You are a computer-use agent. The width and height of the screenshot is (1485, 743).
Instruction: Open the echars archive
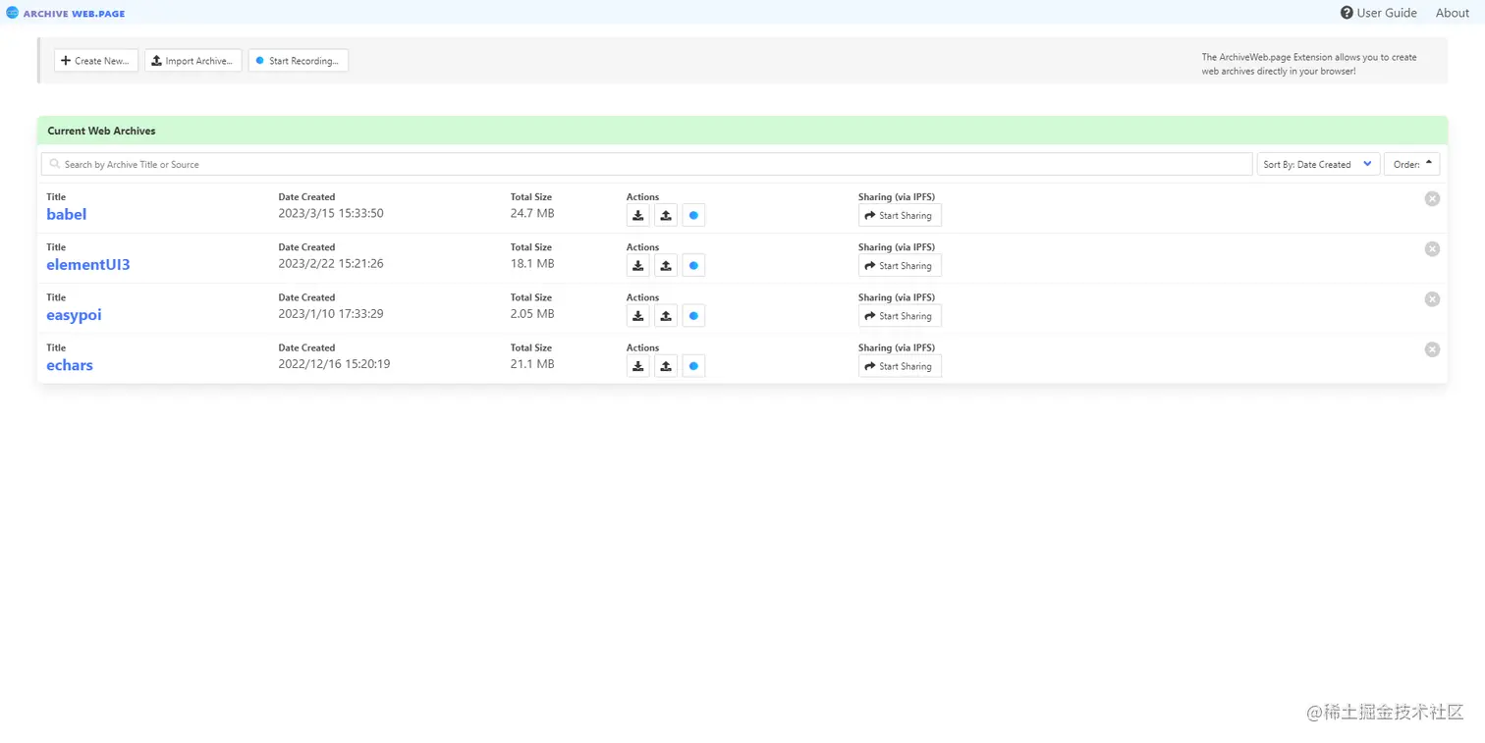[70, 365]
